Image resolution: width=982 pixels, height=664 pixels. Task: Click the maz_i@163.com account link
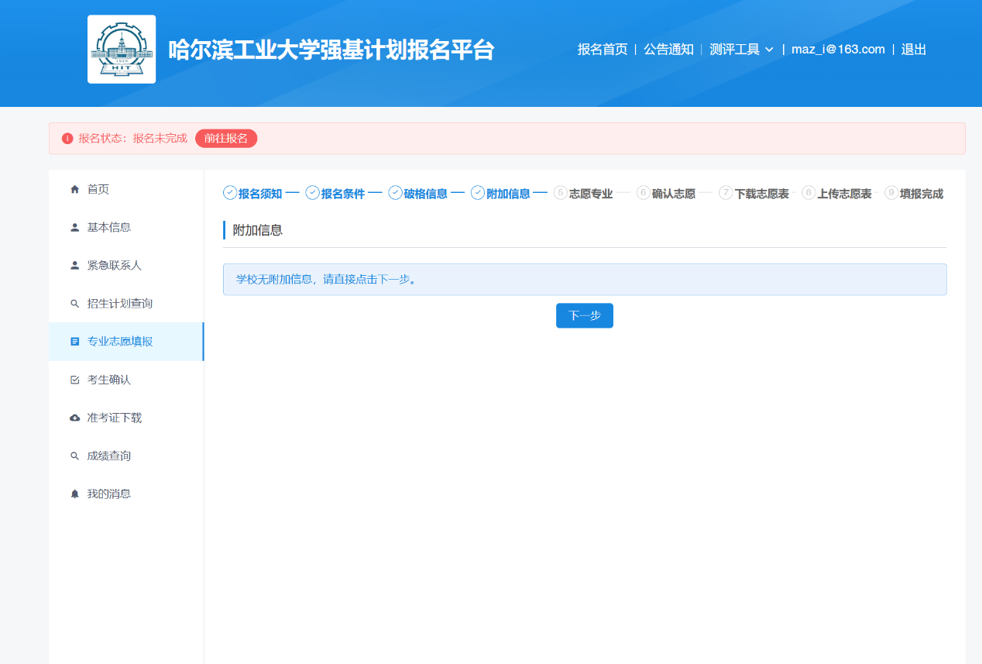pyautogui.click(x=838, y=50)
